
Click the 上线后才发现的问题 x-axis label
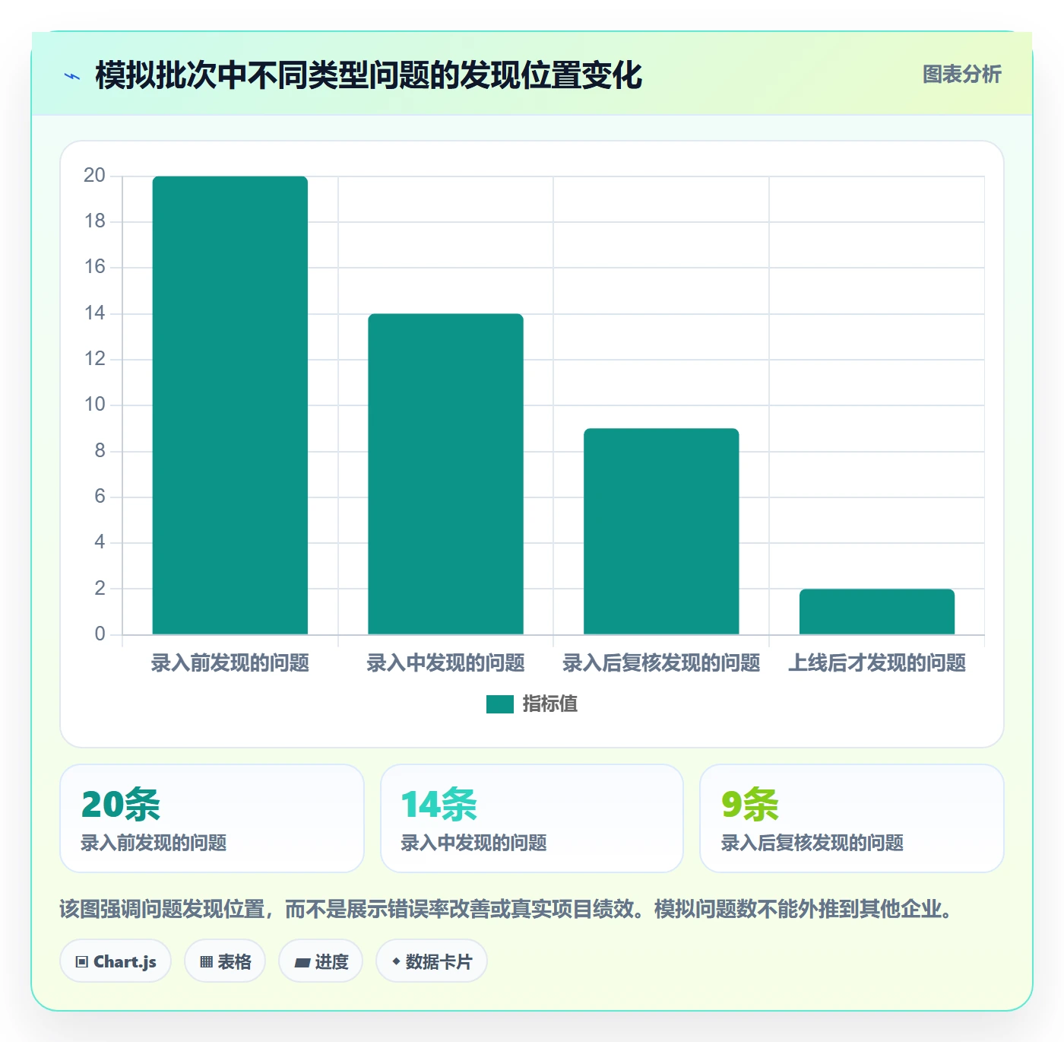coord(877,663)
